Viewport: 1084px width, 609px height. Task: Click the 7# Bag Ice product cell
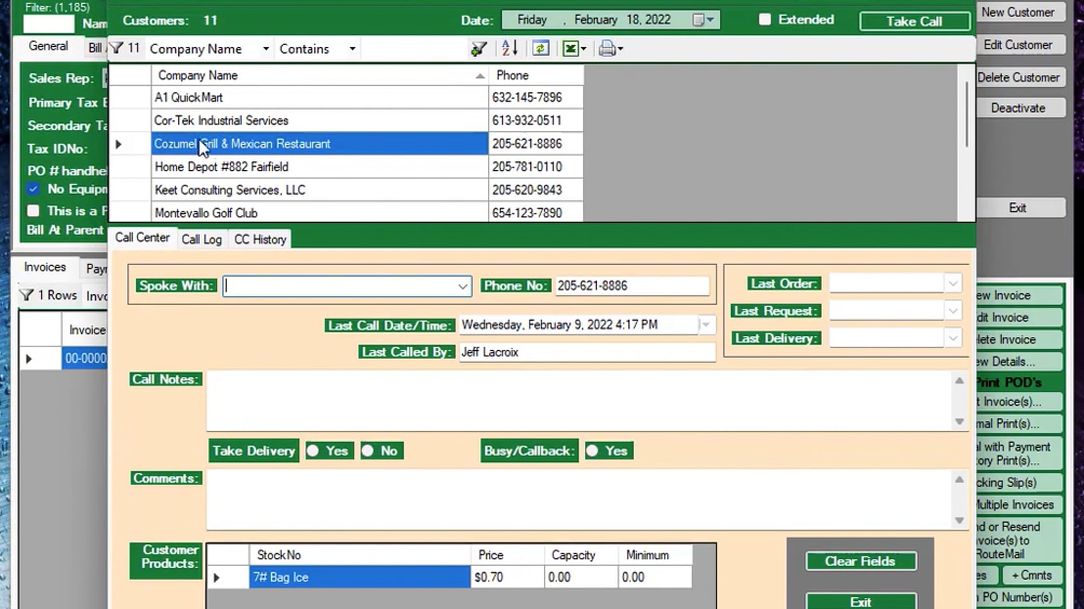360,577
